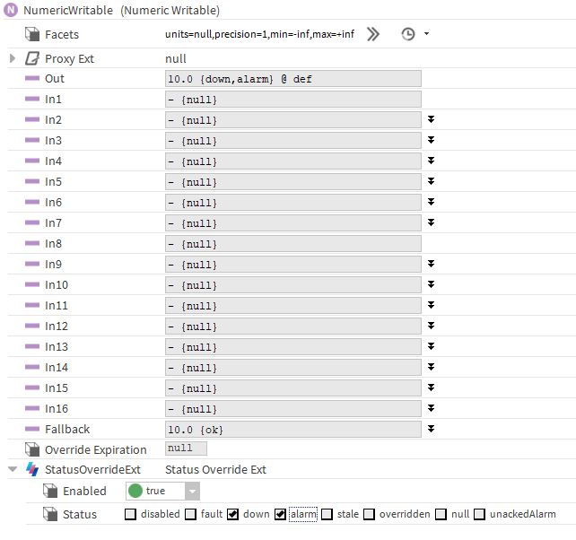Click the Proxy Ext property icon
Screen dimensions: 576x540
[x=31, y=58]
